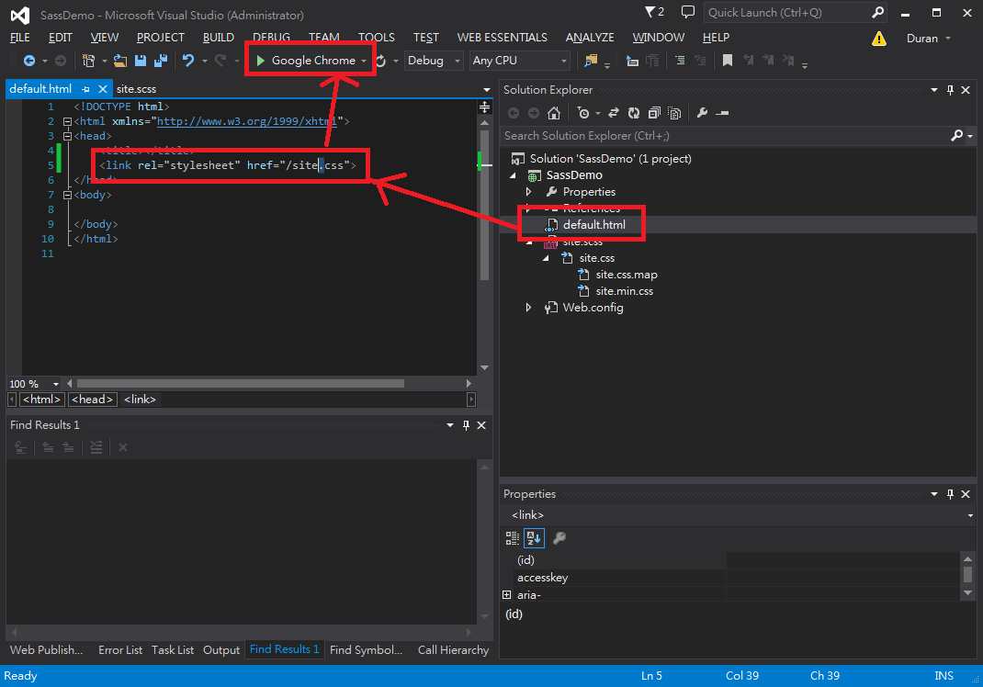Click the <head> breadcrumb button

click(92, 400)
